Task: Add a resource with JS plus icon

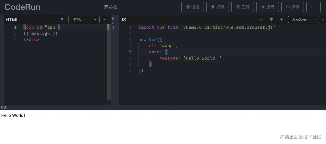Action: 281,20
